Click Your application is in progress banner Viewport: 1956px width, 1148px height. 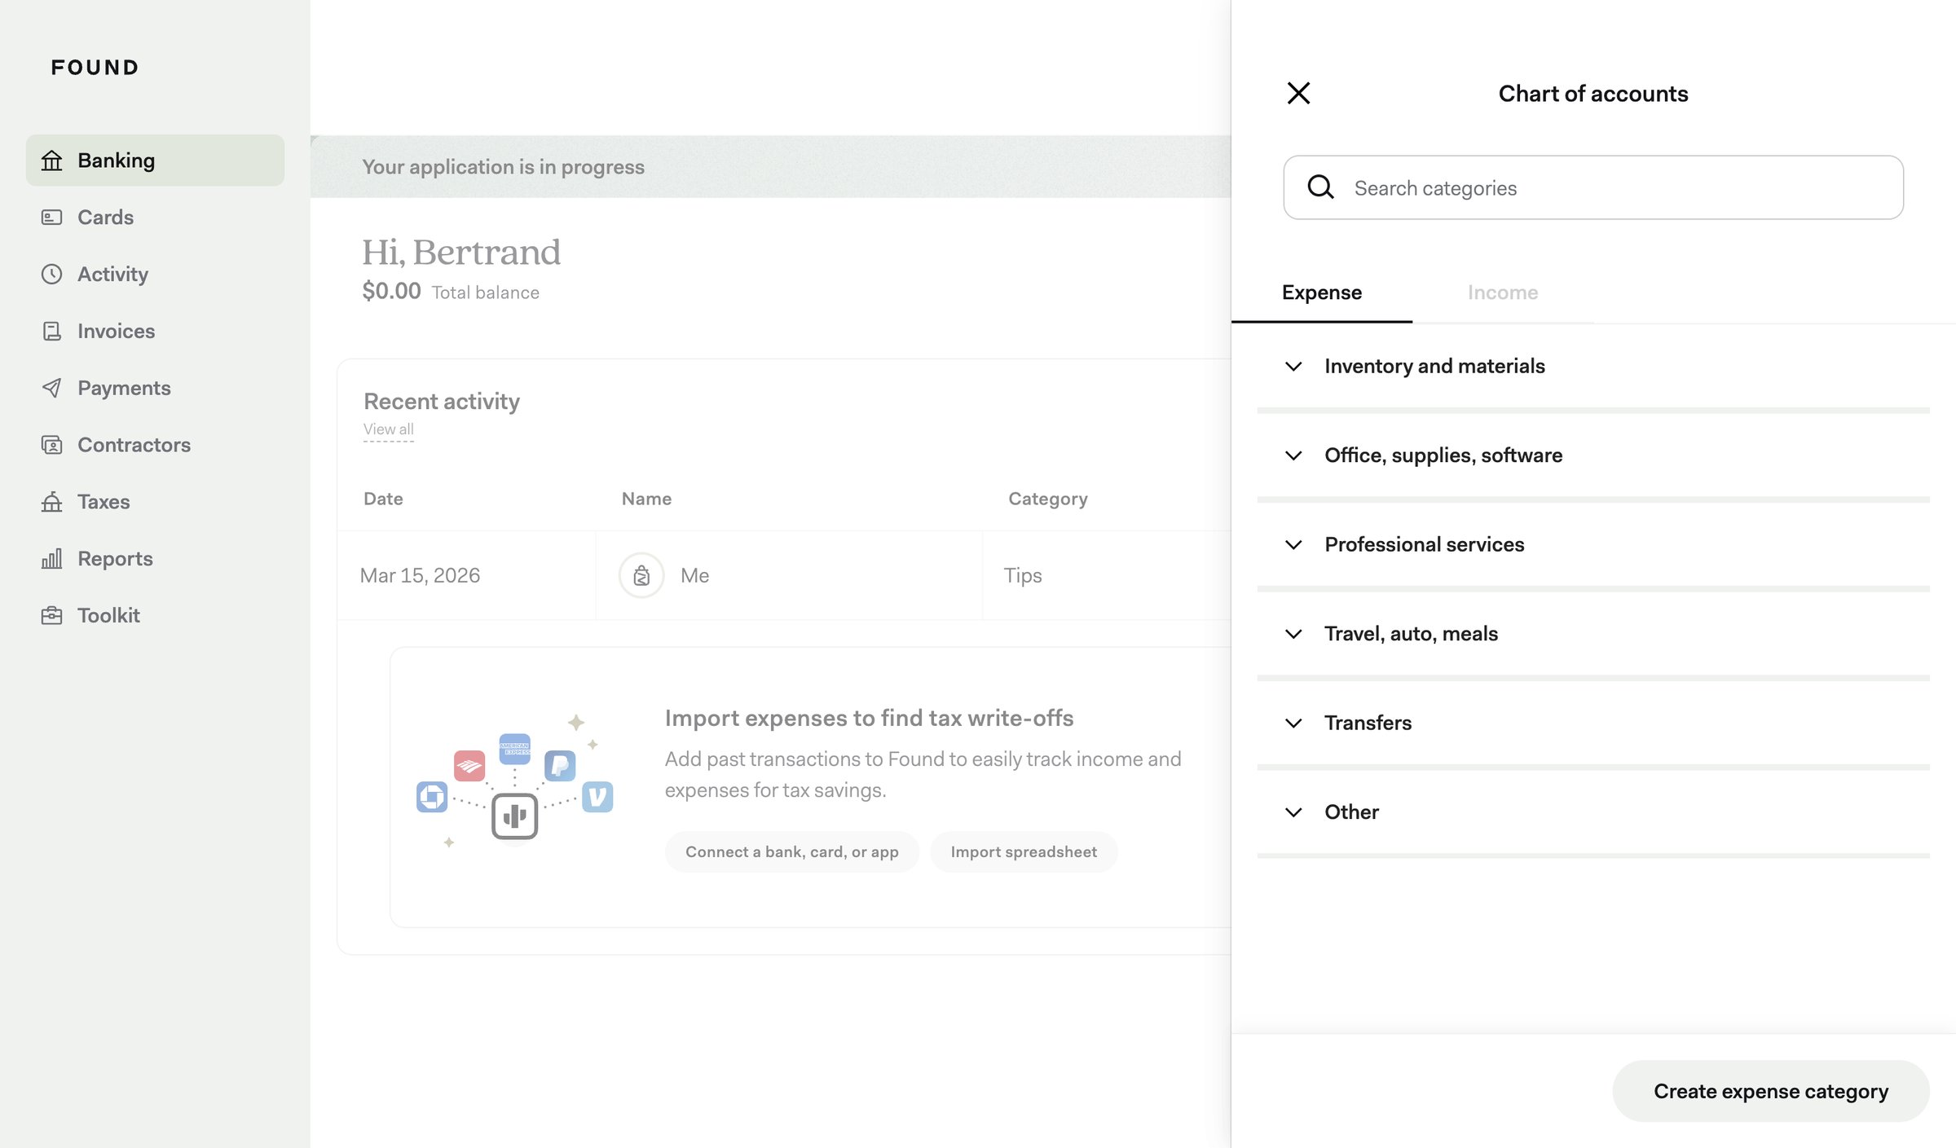click(x=770, y=166)
